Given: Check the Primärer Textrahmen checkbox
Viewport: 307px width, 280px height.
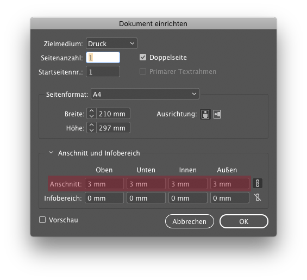Looking at the screenshot, I should tap(143, 71).
